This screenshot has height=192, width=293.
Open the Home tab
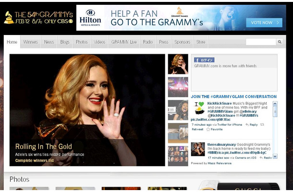click(x=12, y=42)
